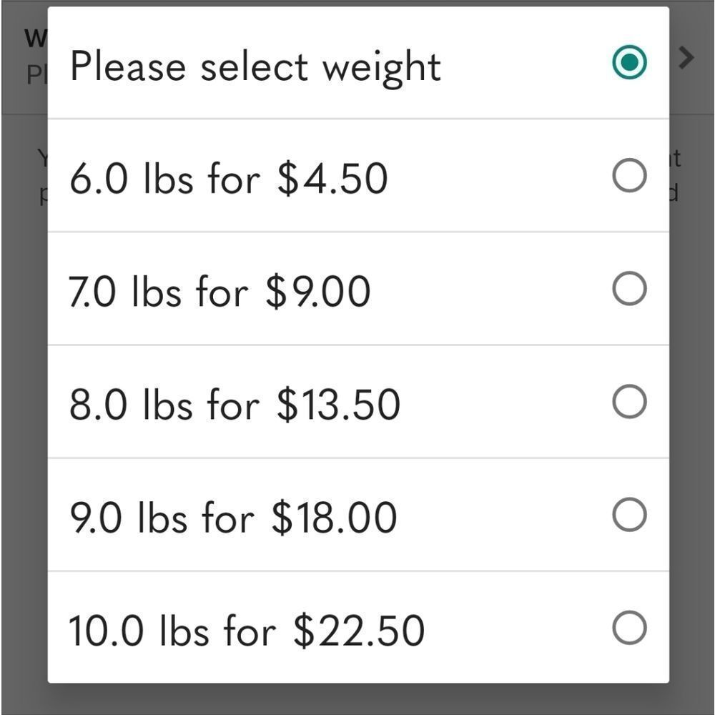Tap the $18.00 price text

(x=334, y=517)
